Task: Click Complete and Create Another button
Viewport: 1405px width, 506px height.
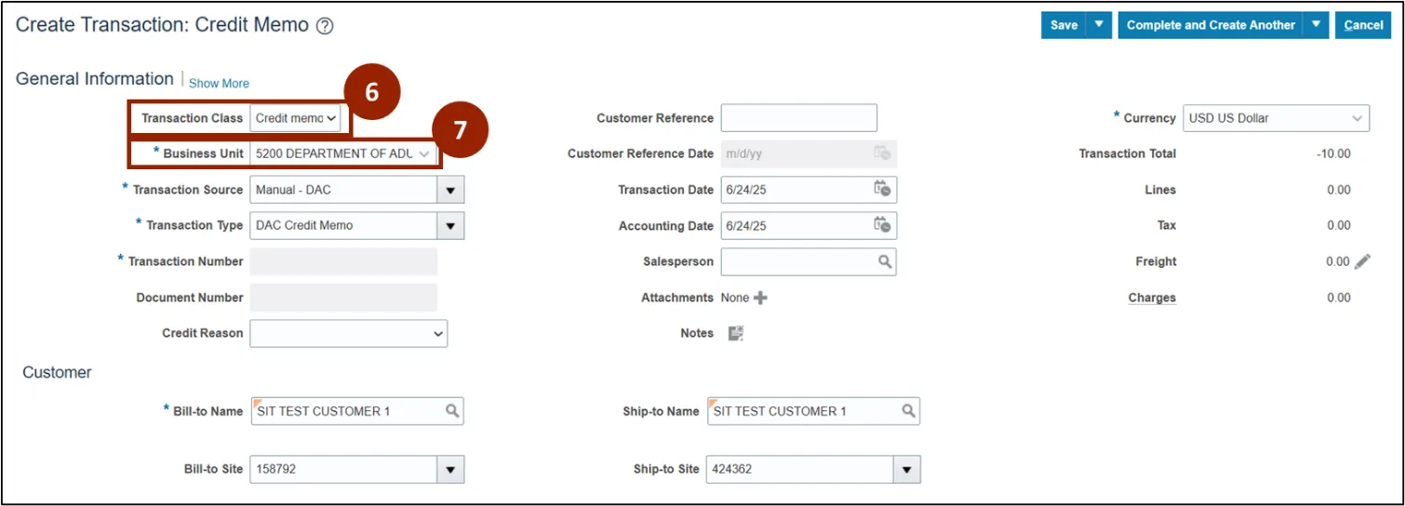Action: 1210,25
